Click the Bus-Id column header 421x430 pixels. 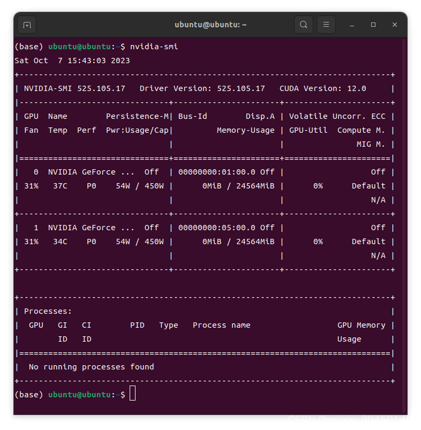pos(192,117)
